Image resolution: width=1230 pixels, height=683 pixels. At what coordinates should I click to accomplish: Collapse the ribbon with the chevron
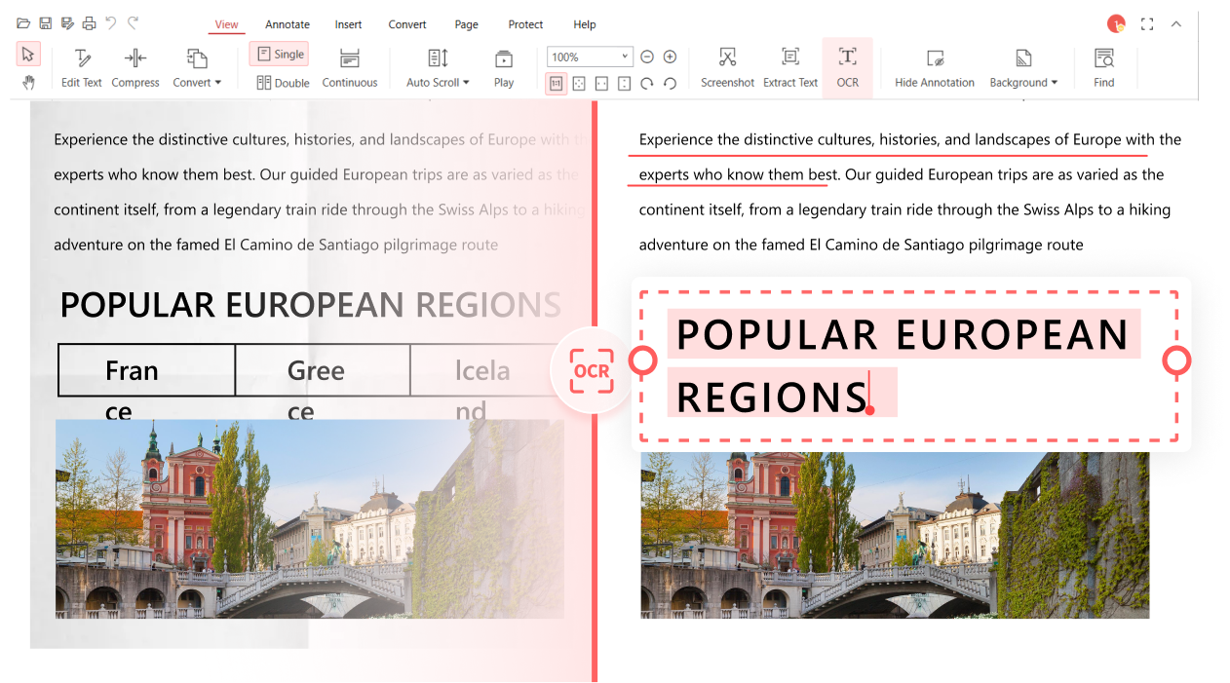tap(1176, 24)
